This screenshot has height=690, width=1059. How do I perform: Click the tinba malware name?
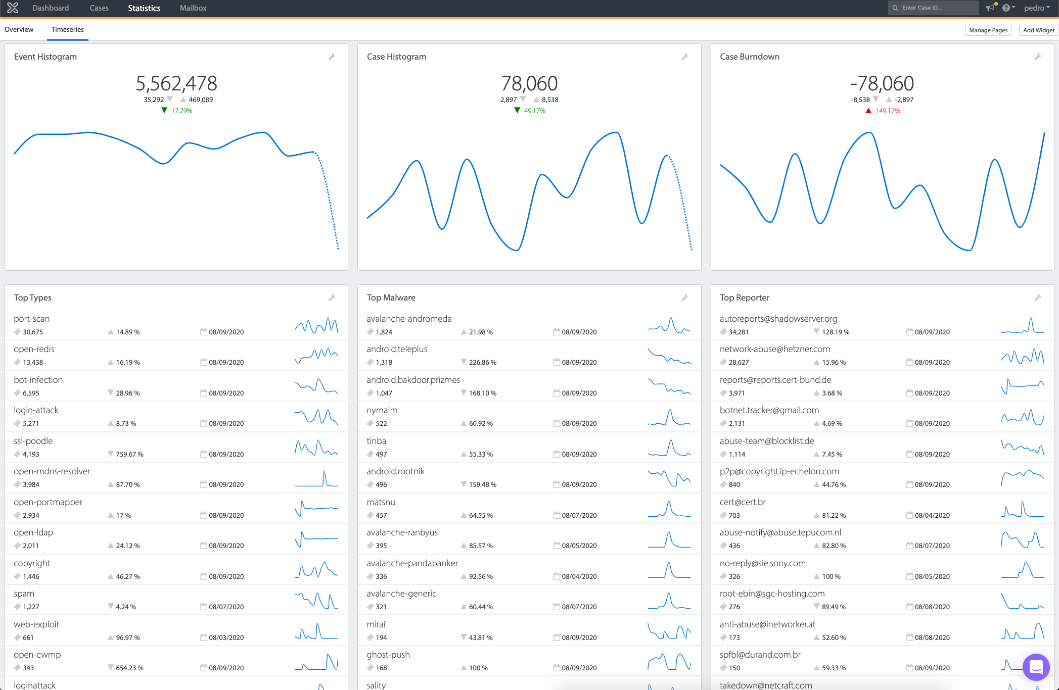point(376,441)
